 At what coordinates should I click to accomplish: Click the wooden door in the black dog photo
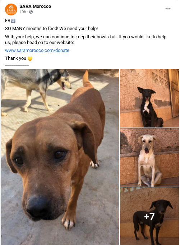174,92
